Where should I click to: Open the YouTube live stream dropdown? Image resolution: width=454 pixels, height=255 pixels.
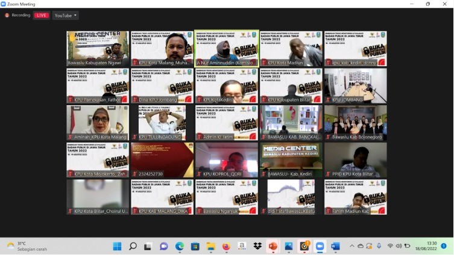point(65,15)
